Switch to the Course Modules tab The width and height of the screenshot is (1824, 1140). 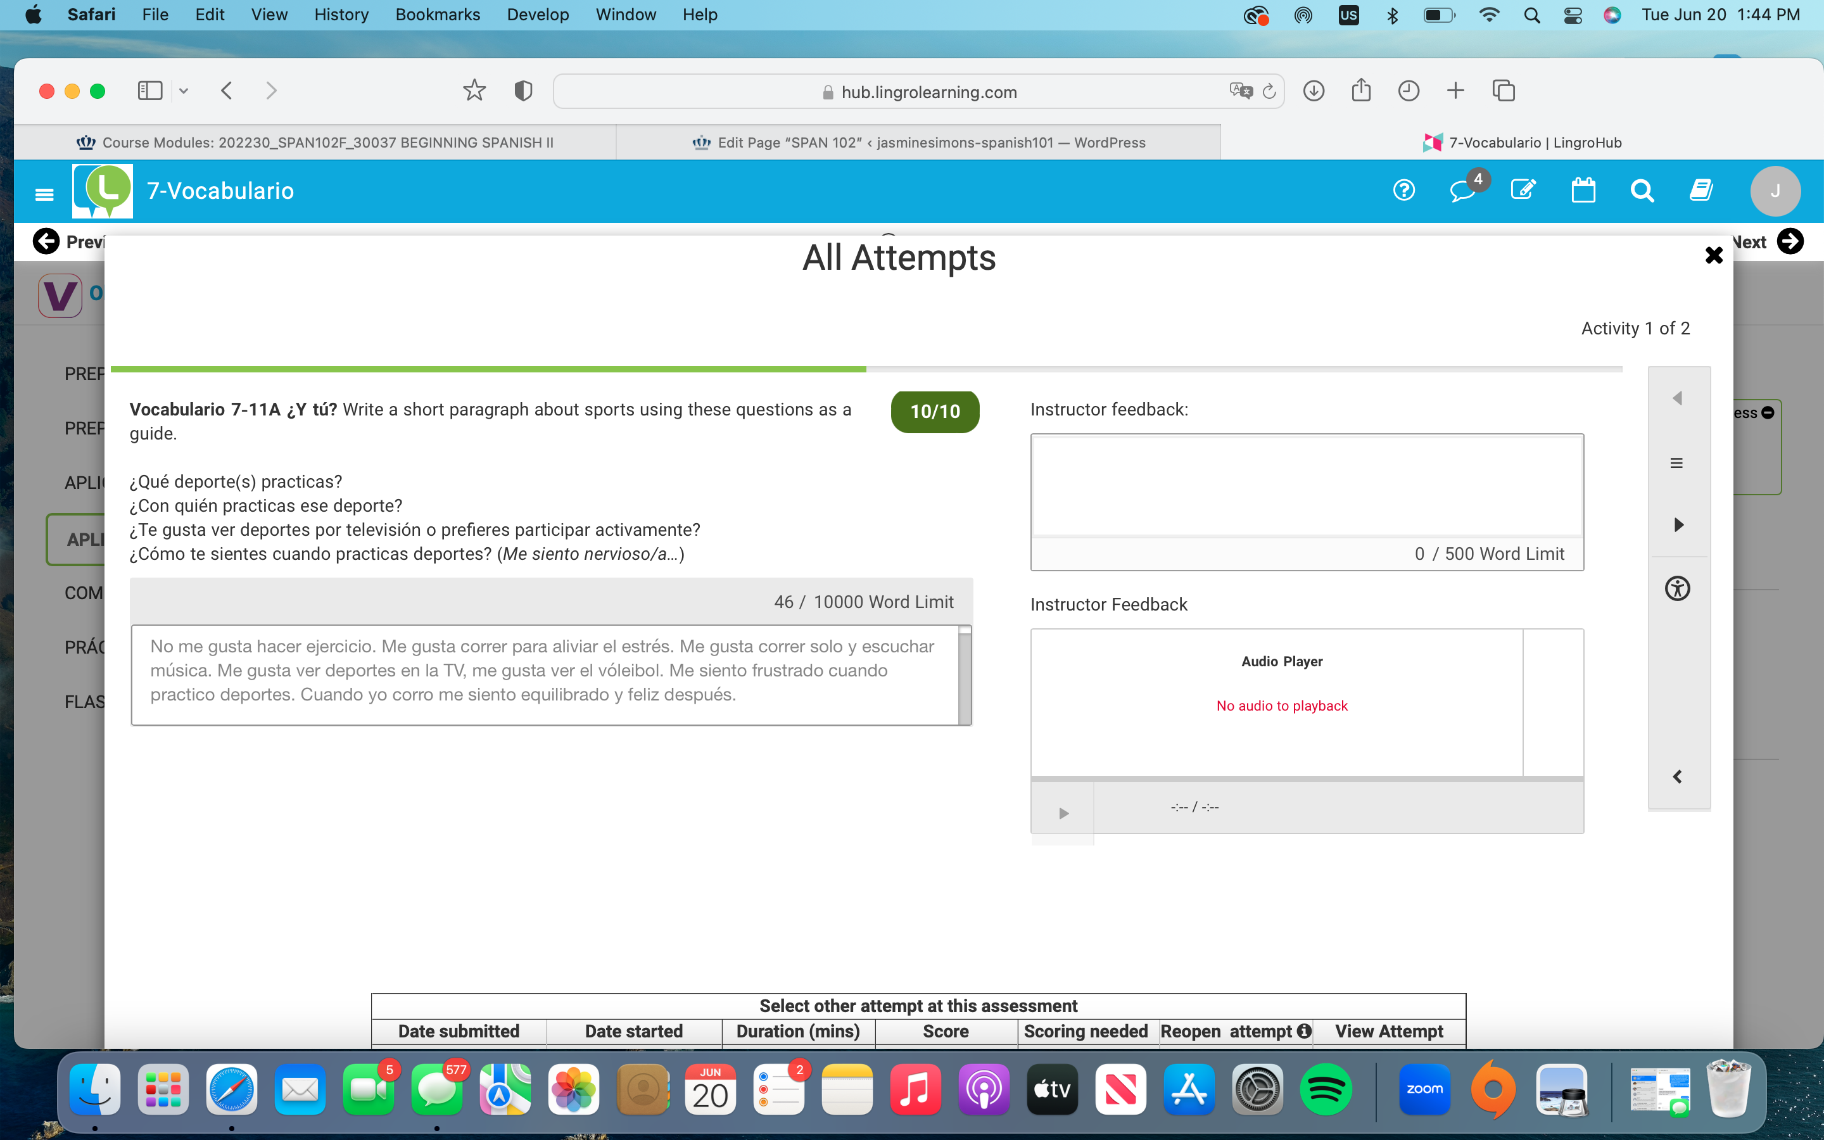(315, 142)
